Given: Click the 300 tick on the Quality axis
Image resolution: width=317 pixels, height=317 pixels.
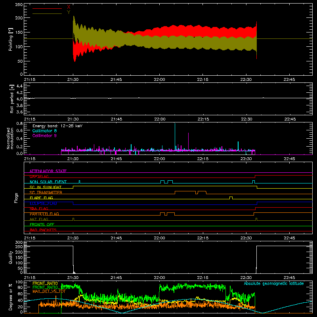Looking at the screenshot, I should tap(19, 243).
